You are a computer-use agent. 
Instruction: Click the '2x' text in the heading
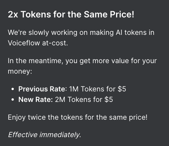(x=13, y=14)
